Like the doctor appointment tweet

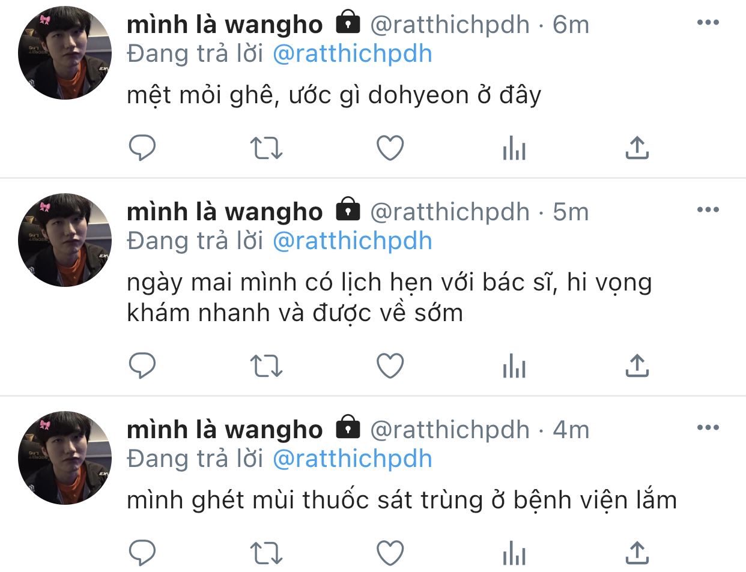tap(390, 366)
